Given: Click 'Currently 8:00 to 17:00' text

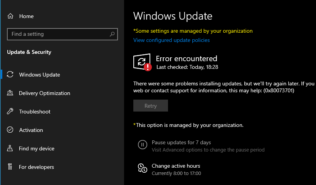Looking at the screenshot, I should pos(176,173).
